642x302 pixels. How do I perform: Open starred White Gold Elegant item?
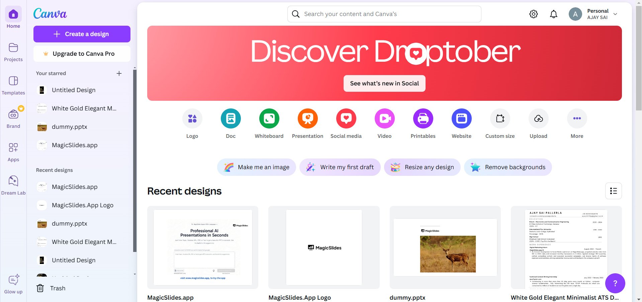(x=80, y=108)
